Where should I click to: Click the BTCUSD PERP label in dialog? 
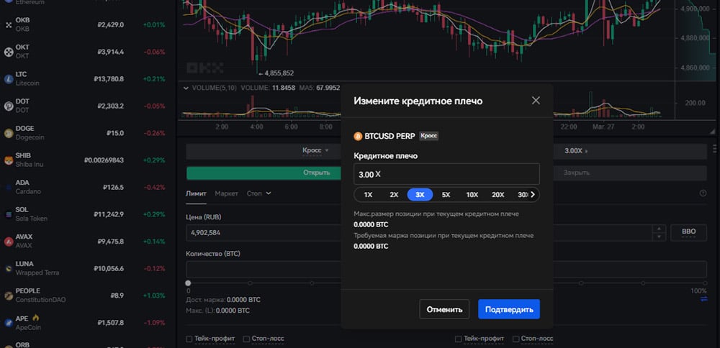pyautogui.click(x=390, y=136)
